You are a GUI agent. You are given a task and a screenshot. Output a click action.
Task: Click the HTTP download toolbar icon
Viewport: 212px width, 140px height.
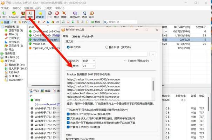click(4, 15)
